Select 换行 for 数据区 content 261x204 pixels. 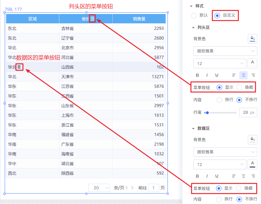(x=218, y=199)
